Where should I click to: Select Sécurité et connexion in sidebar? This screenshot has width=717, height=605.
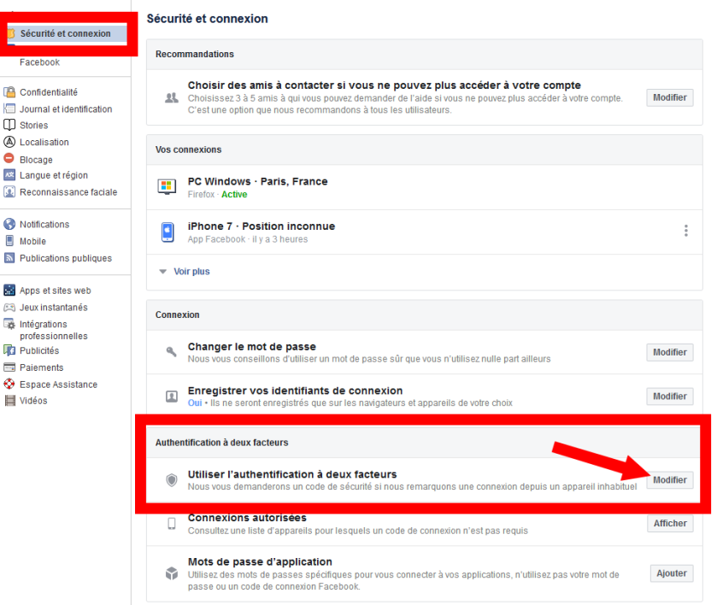pos(68,33)
